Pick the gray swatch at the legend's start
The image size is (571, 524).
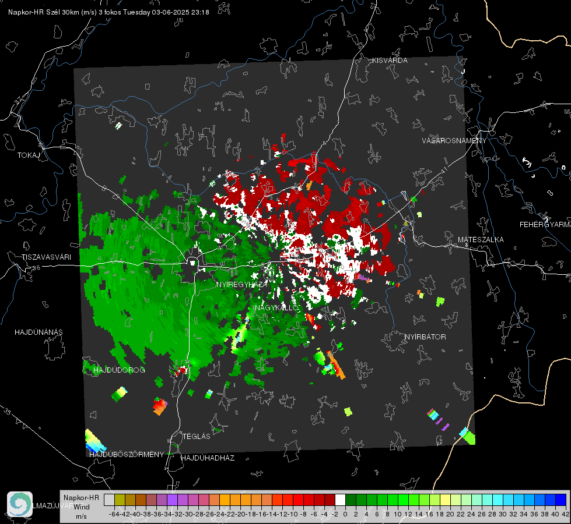click(x=109, y=500)
